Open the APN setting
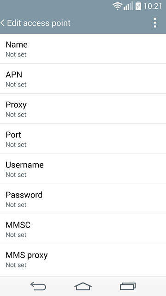 point(83,79)
